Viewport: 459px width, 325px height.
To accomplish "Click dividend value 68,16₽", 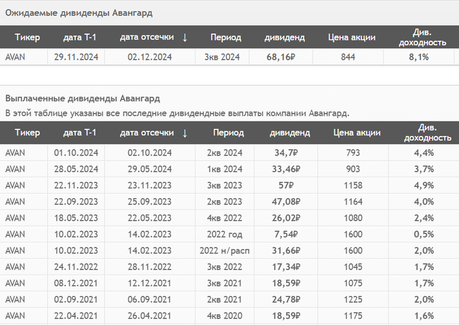I will [281, 57].
